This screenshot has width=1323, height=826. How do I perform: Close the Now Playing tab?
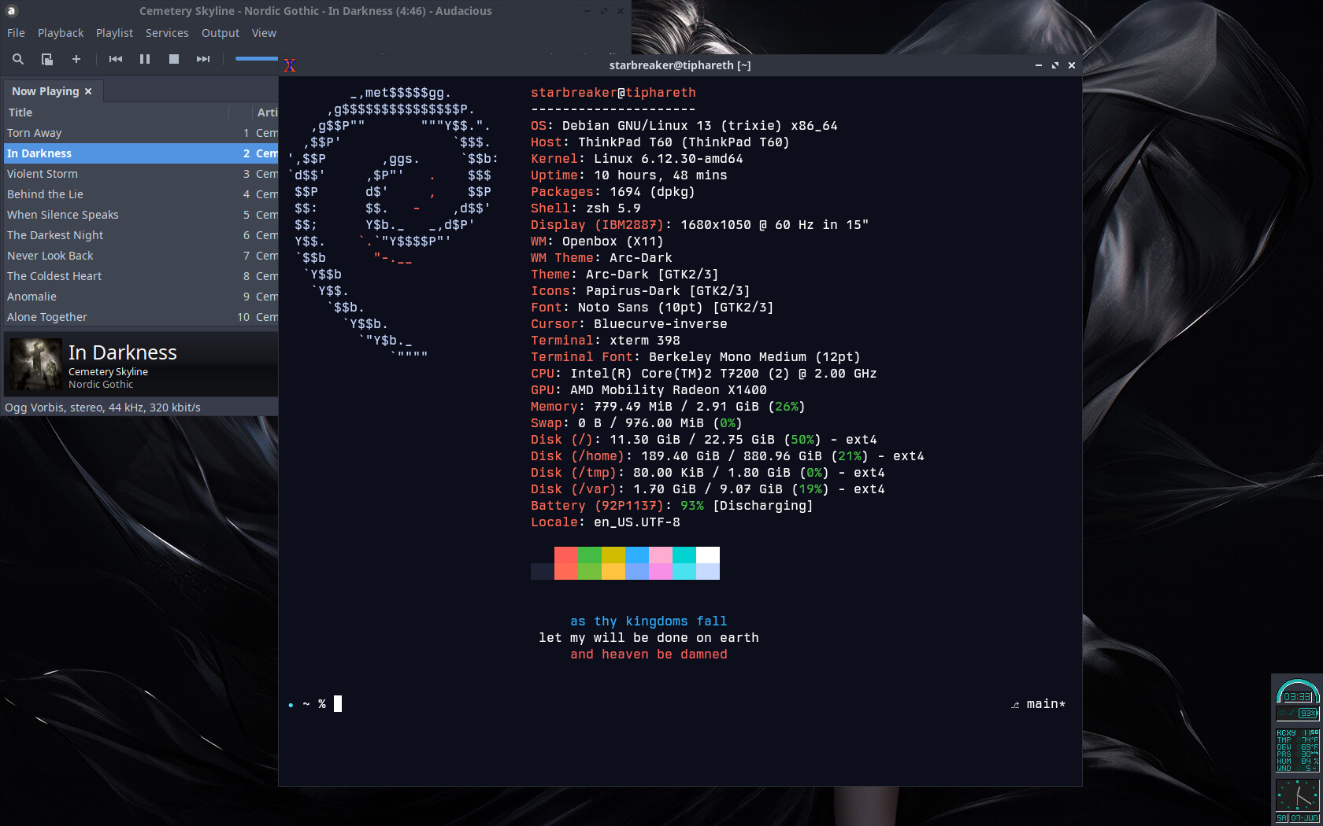coord(88,91)
